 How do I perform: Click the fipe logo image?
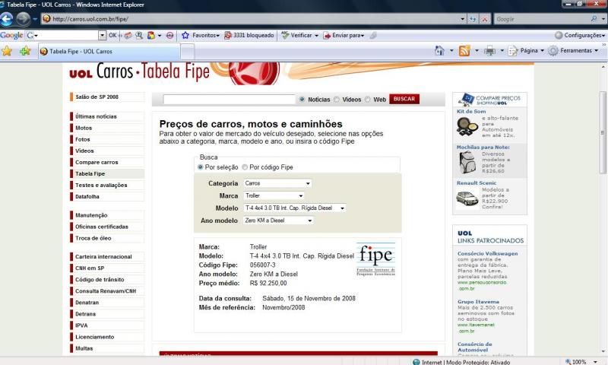pos(375,259)
